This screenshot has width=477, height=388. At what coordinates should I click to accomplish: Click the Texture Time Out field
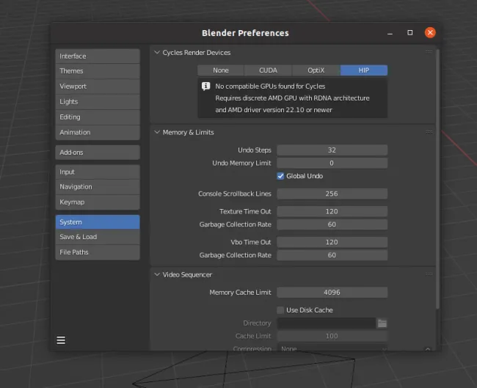332,212
